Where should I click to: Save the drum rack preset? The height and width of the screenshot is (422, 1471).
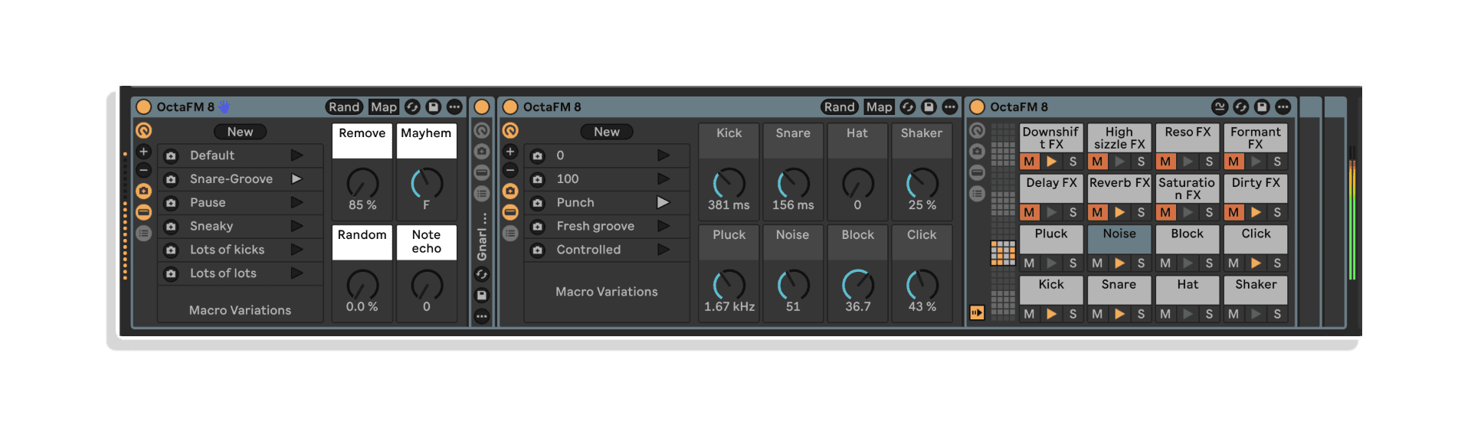(x=1262, y=107)
